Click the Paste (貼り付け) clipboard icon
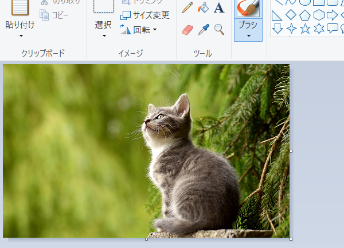 [x=20, y=7]
